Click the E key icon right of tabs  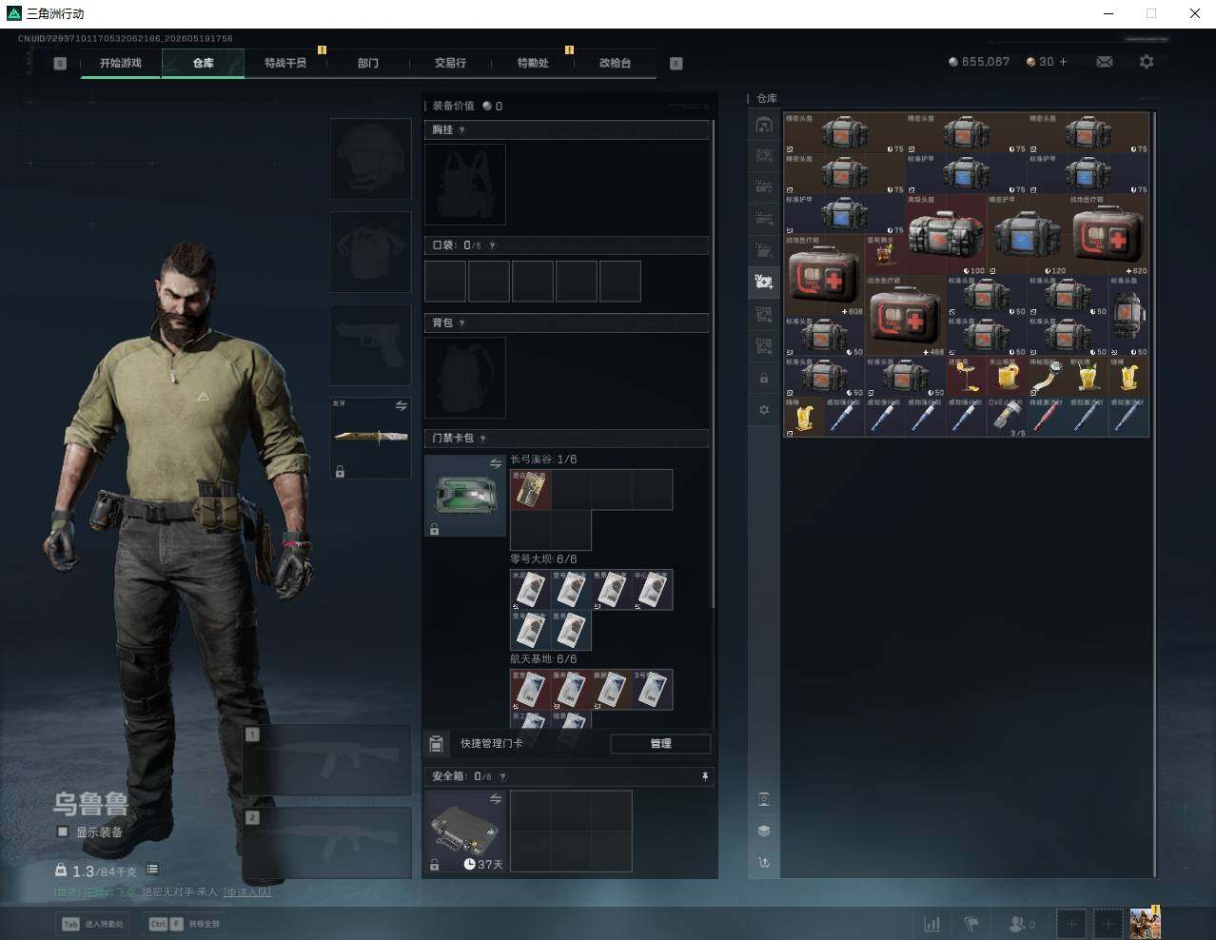pyautogui.click(x=677, y=64)
